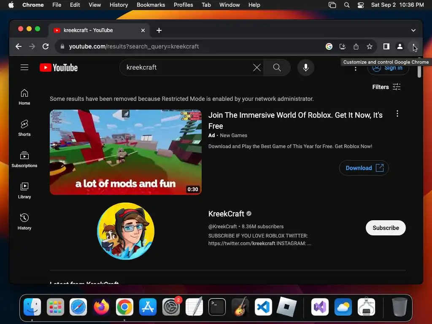
Task: Open YouTube settings three-dot menu
Action: 356,68
